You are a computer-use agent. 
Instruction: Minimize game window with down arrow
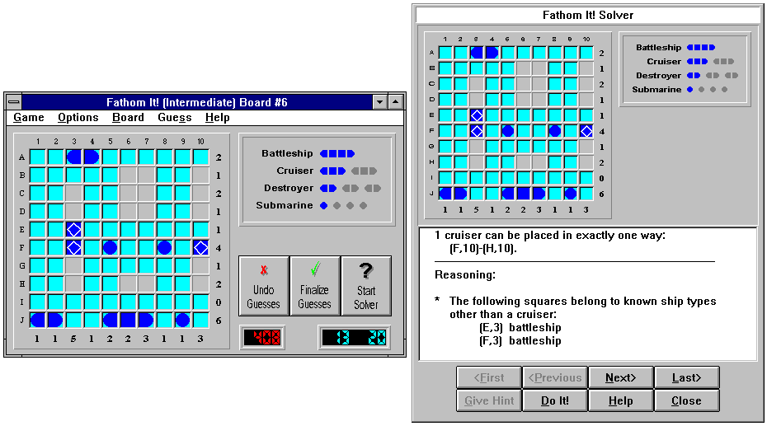379,102
